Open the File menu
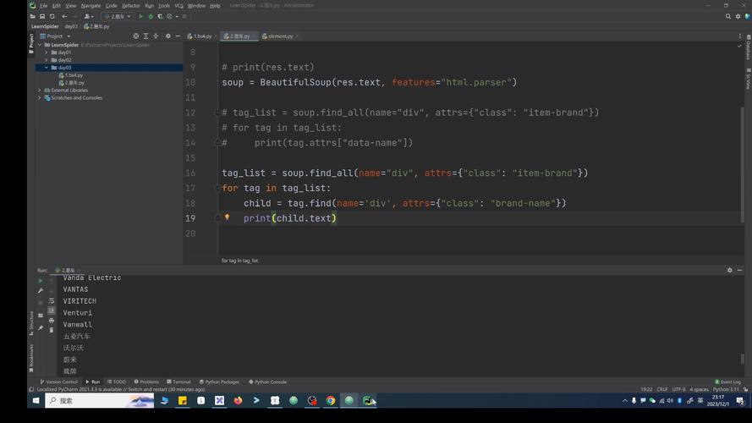 (44, 5)
